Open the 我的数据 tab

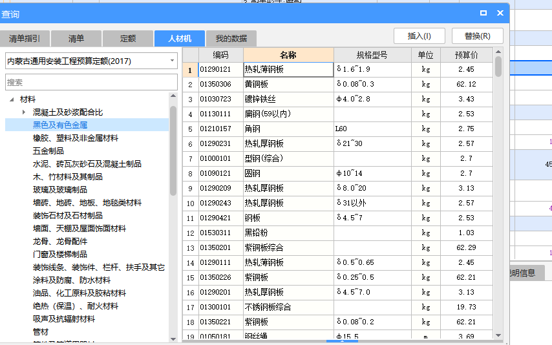(231, 38)
